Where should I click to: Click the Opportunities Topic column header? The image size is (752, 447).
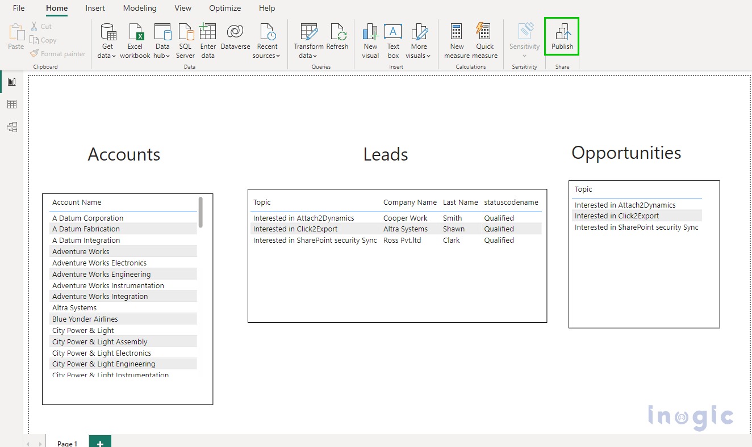click(583, 189)
